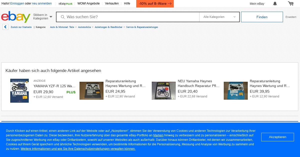Open the eBay Plus logo link
The height and width of the screenshot is (157, 300).
coord(65,3)
